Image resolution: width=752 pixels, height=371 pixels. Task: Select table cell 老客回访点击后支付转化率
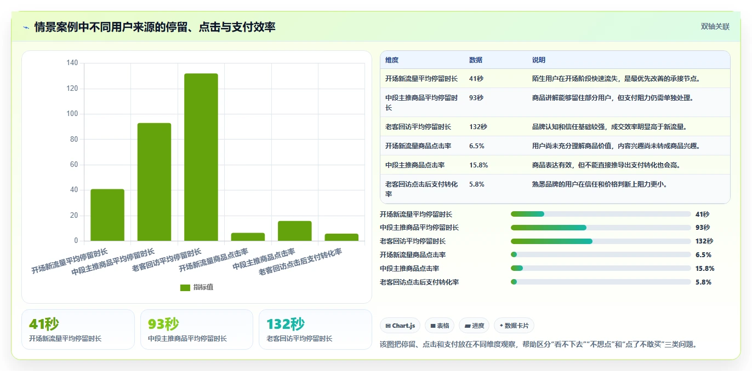click(x=421, y=189)
